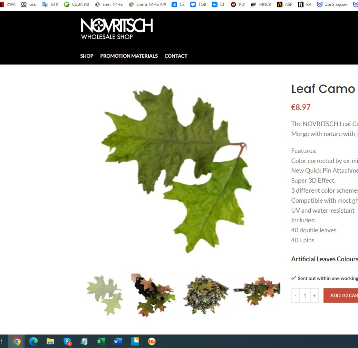Open the MNCR bookmark
This screenshot has height=348, width=358.
click(x=261, y=4)
